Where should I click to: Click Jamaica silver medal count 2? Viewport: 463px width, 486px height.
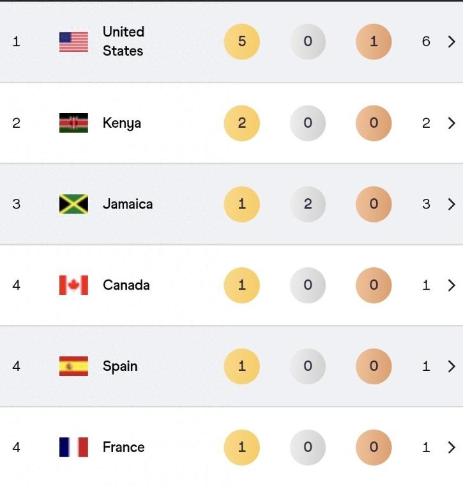click(308, 204)
